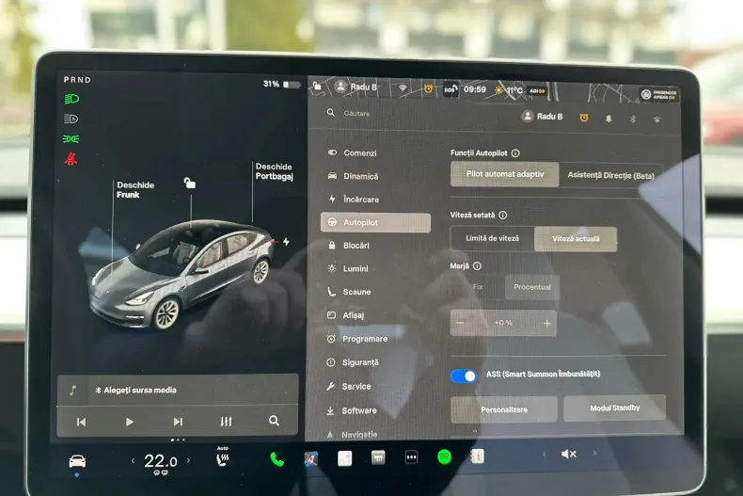Show info for Marjă
Viewport: 743px width, 496px height.
click(x=477, y=266)
